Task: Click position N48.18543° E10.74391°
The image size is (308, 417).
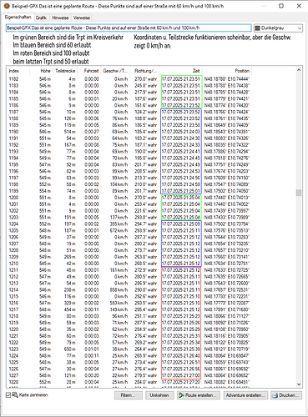Action: [x=227, y=132]
